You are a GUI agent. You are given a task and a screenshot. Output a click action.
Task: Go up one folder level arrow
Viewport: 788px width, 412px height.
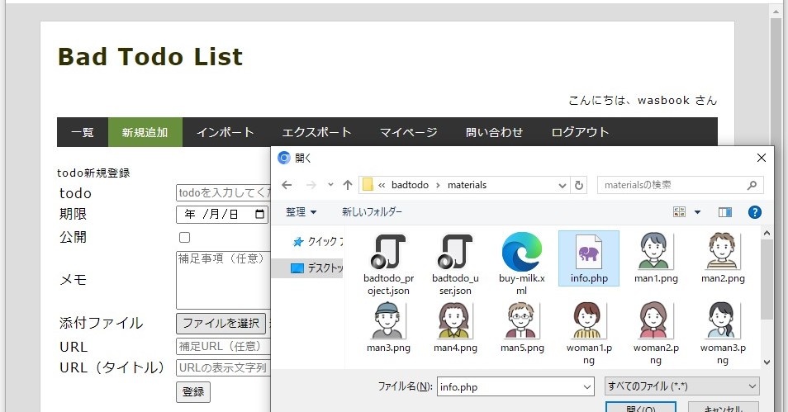pyautogui.click(x=348, y=185)
